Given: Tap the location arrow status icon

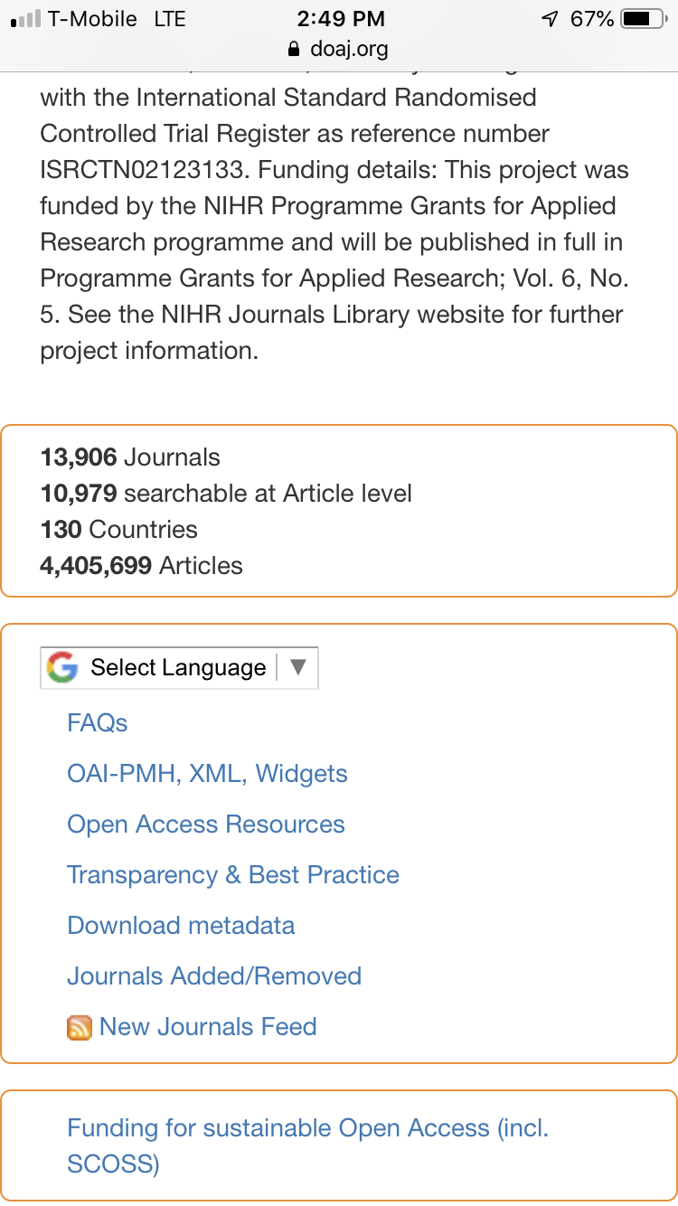Looking at the screenshot, I should 549,19.
